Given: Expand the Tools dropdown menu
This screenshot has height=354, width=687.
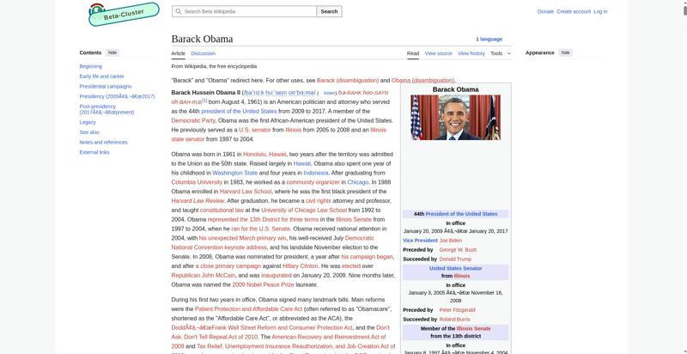Looking at the screenshot, I should tap(501, 53).
